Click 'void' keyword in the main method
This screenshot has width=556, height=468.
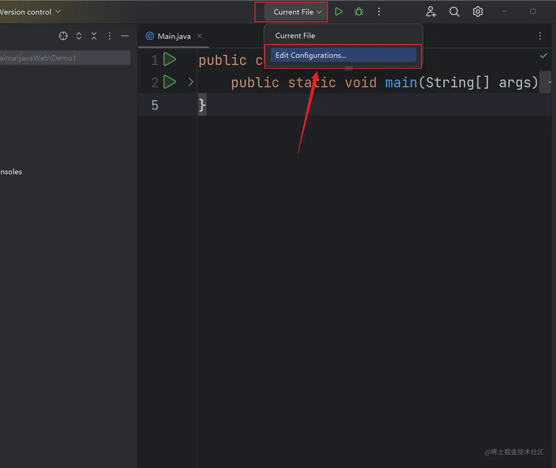coord(360,83)
